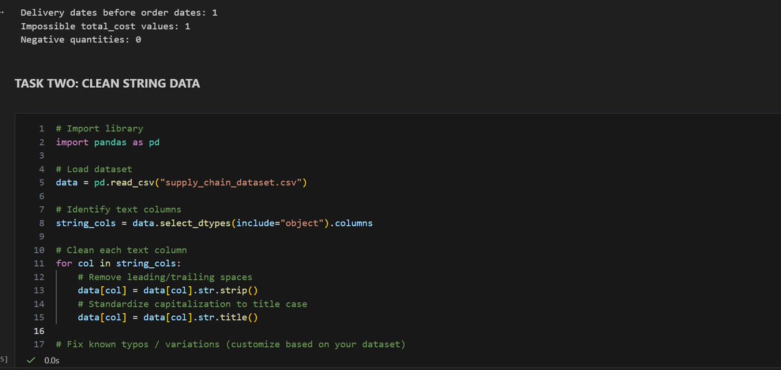Image resolution: width=781 pixels, height=370 pixels.
Task: Click the '# Load dataset' comment
Action: point(94,169)
